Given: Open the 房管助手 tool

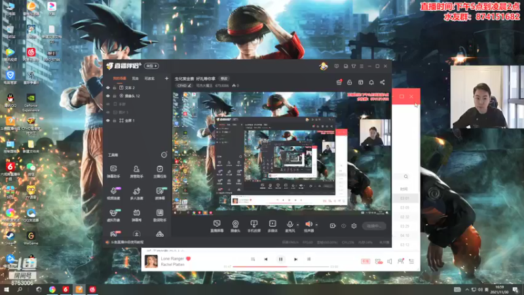Looking at the screenshot, I should [x=136, y=171].
